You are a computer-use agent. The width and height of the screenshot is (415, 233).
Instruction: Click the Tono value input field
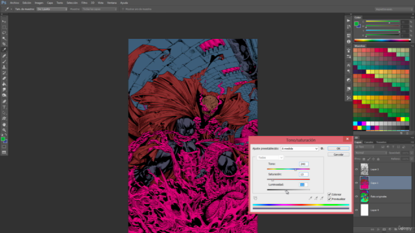point(303,164)
